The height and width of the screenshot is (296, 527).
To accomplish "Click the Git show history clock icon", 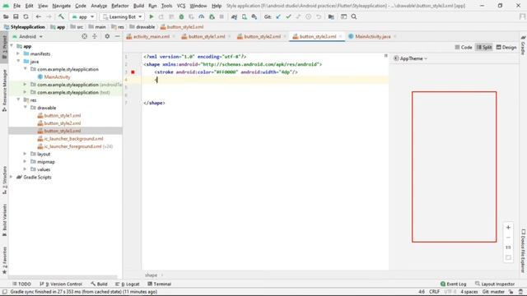I will coord(308,16).
